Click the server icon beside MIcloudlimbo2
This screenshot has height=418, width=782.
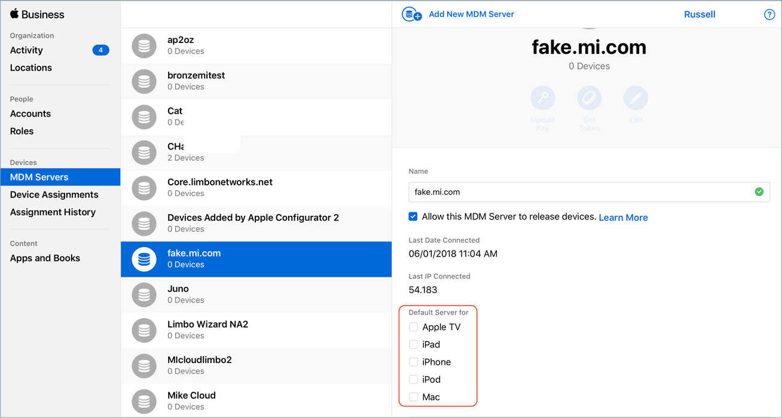click(144, 365)
